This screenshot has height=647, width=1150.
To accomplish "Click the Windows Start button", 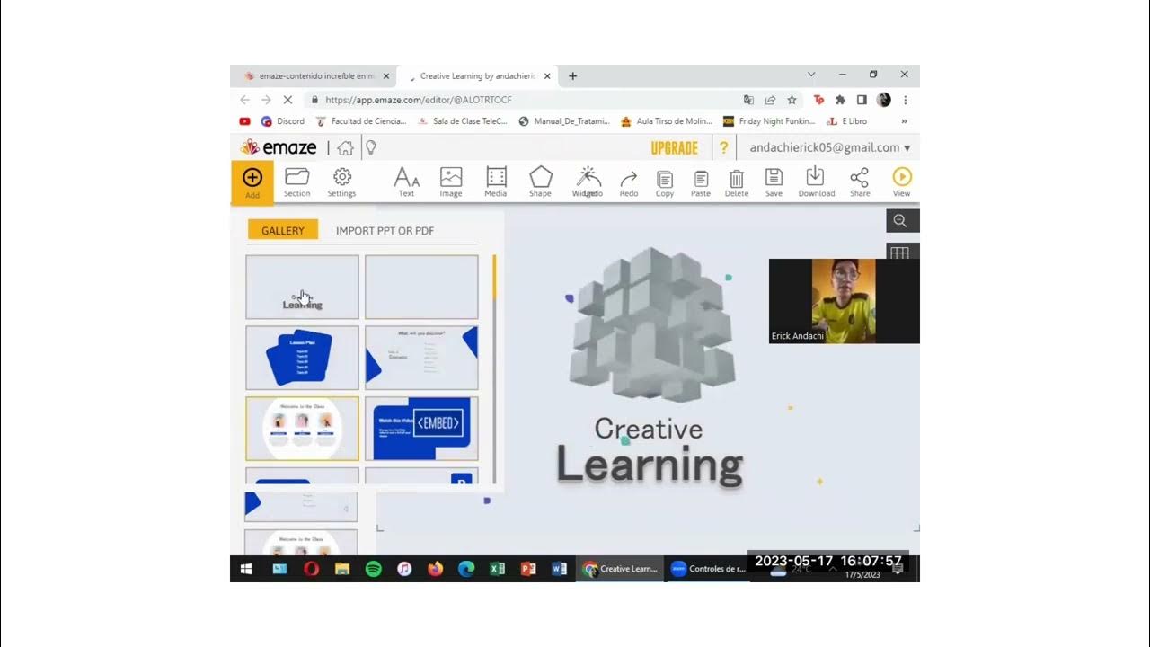I will click(246, 569).
